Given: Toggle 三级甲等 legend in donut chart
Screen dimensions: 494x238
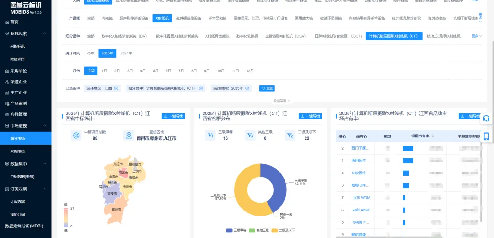Looking at the screenshot, I should 236,230.
